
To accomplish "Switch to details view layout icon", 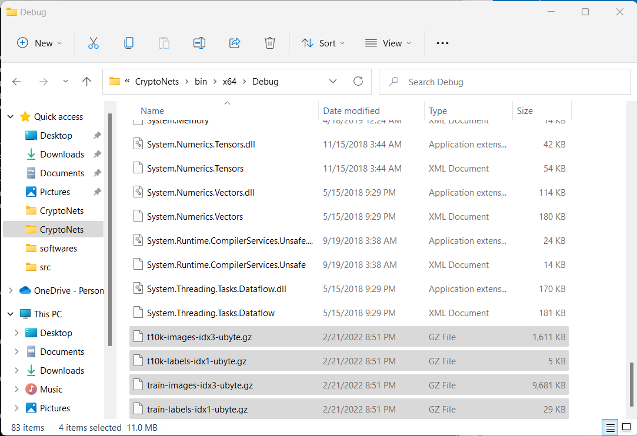I will click(x=611, y=427).
